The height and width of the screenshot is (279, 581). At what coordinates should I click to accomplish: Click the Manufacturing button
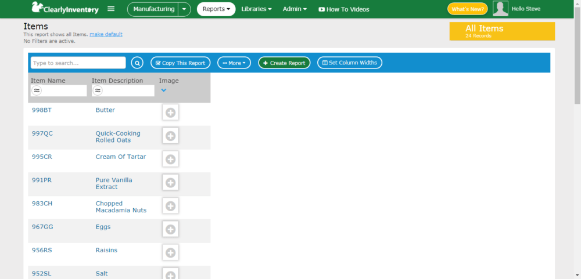click(x=153, y=9)
